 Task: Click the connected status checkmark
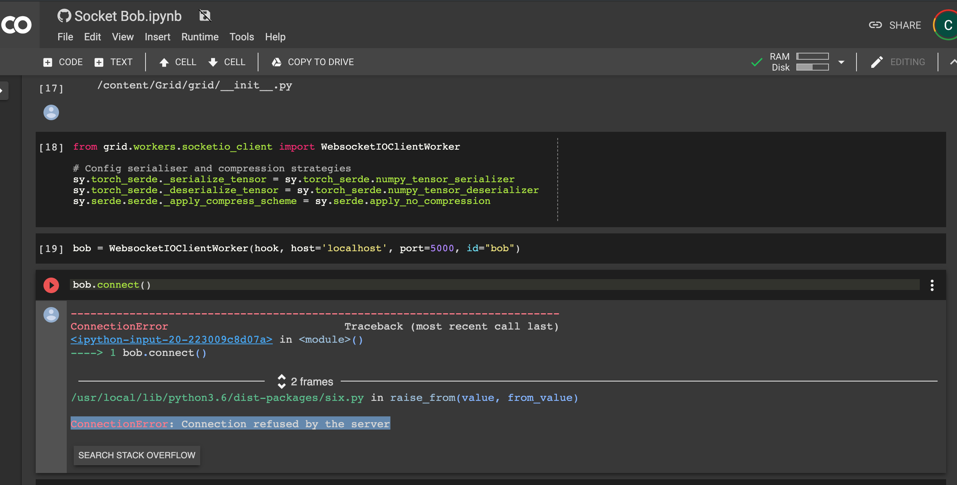point(756,62)
